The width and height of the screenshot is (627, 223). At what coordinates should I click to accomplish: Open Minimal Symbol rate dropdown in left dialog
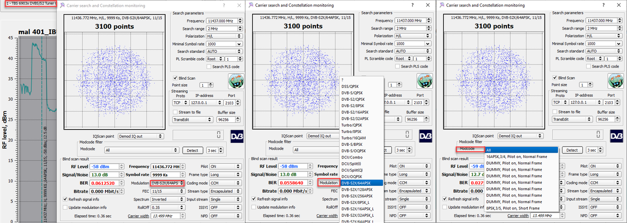(224, 44)
